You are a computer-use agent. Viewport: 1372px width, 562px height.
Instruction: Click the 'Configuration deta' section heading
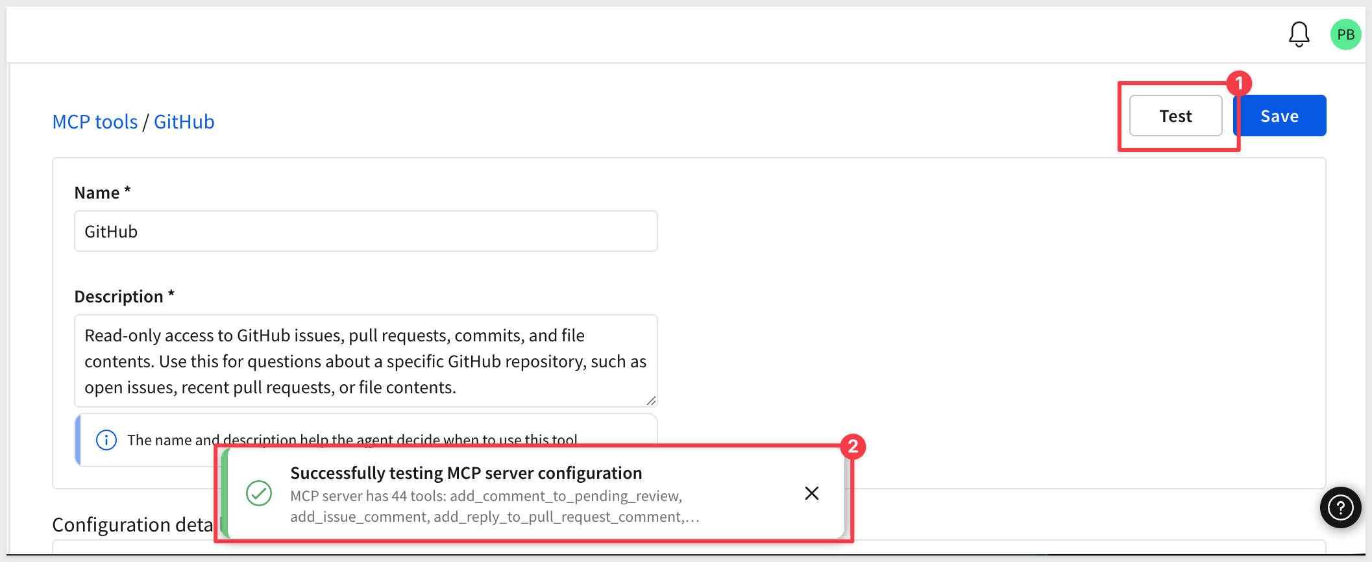(132, 524)
